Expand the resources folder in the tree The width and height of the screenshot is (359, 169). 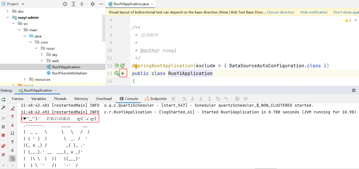pyautogui.click(x=25, y=79)
